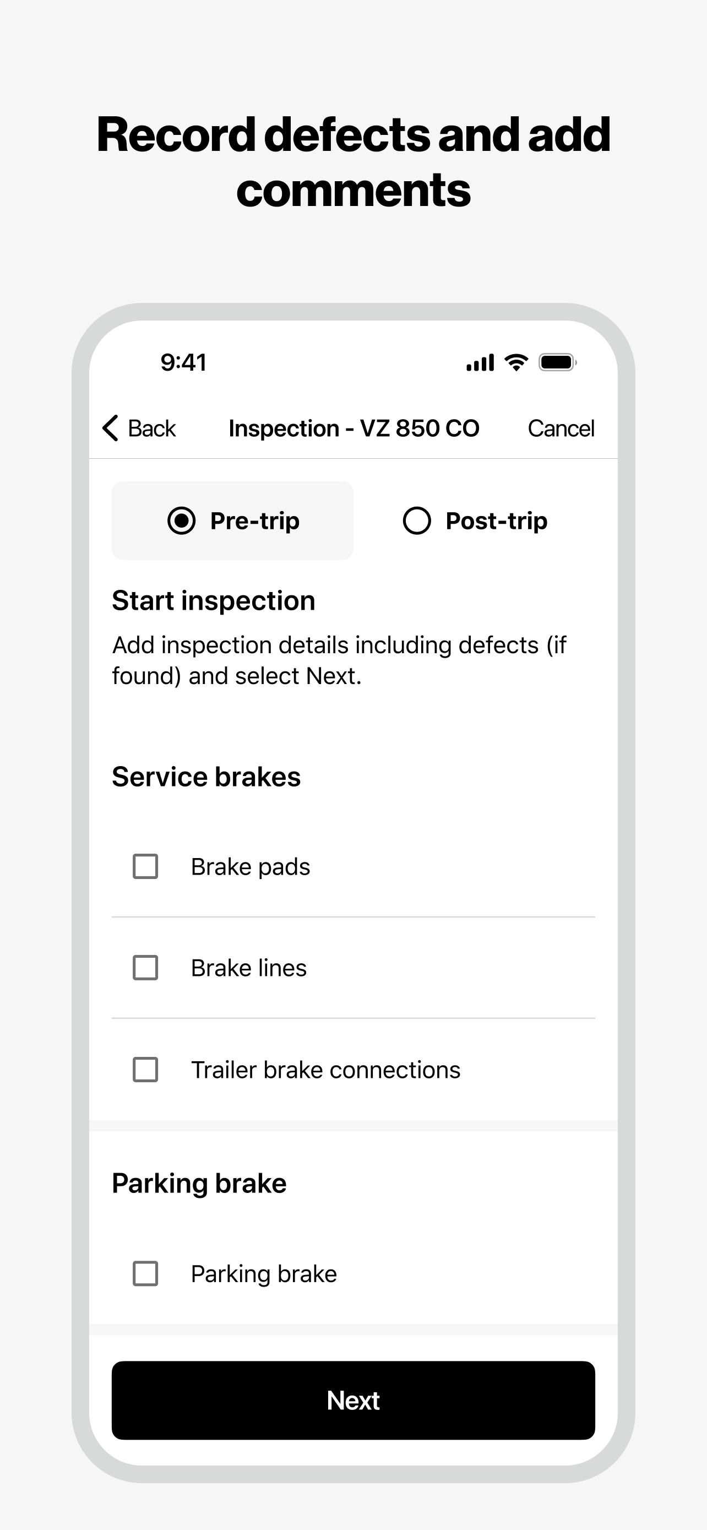Tap the 9:41 clock in status bar
Viewport: 707px width, 1530px height.
[x=183, y=362]
